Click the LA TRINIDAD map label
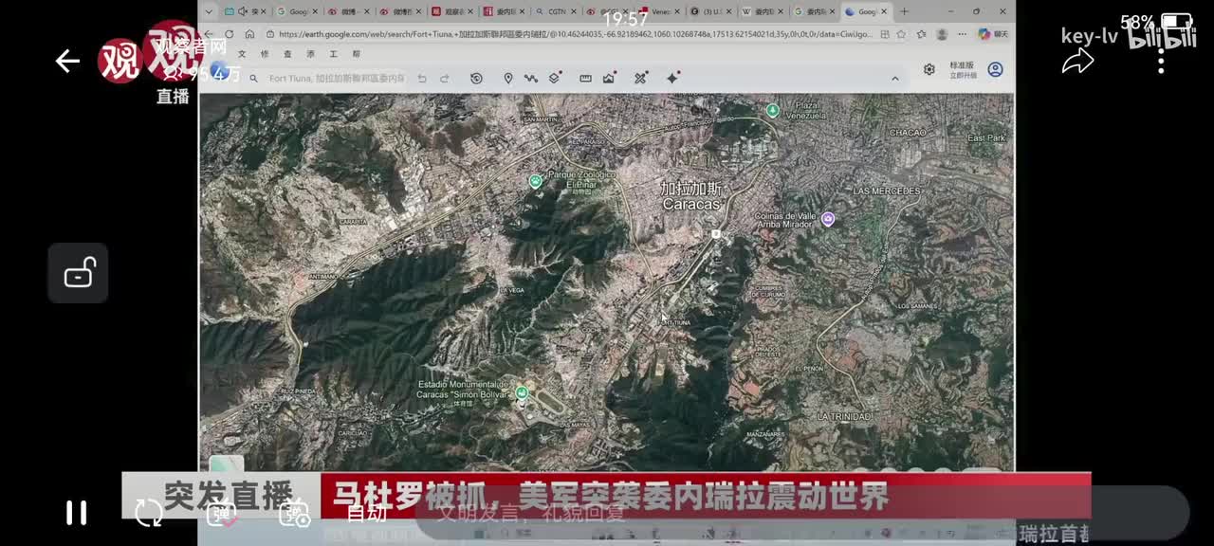 pyautogui.click(x=844, y=416)
